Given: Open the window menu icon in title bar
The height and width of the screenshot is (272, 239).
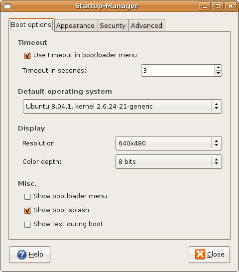Looking at the screenshot, I should pyautogui.click(x=7, y=6).
